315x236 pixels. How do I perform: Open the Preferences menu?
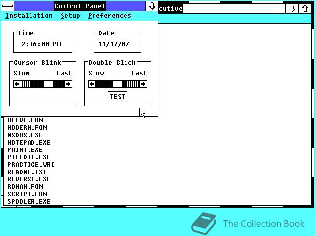coord(109,16)
